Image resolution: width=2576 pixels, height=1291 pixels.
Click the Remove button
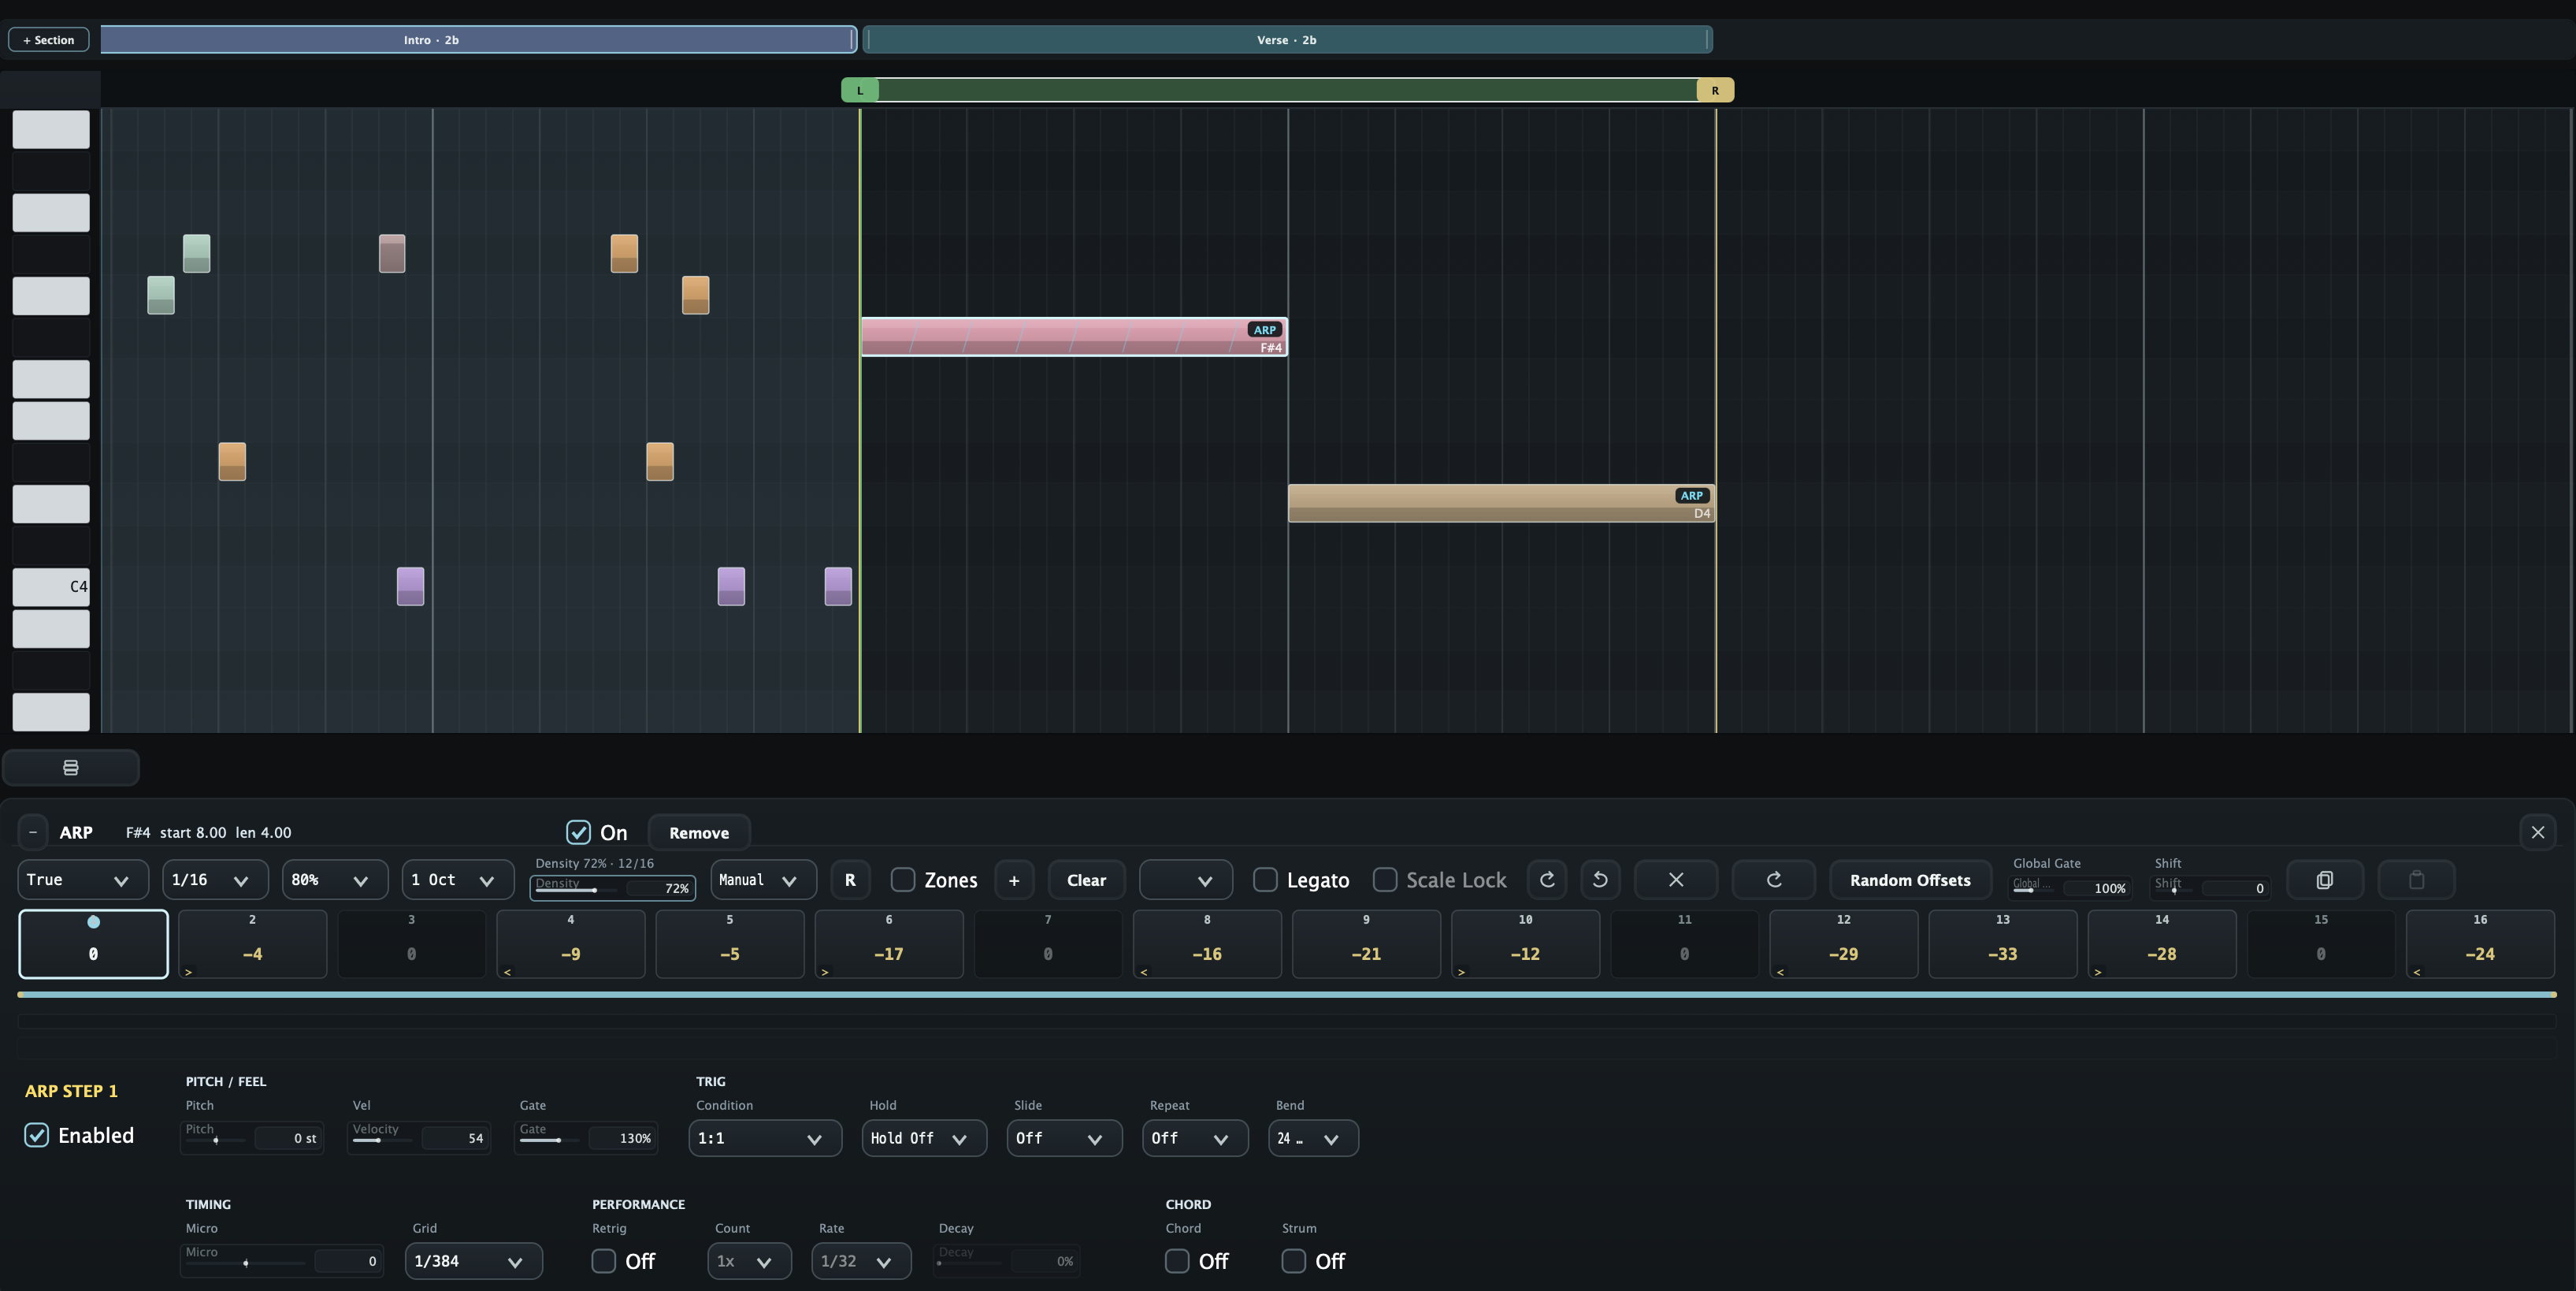point(699,832)
